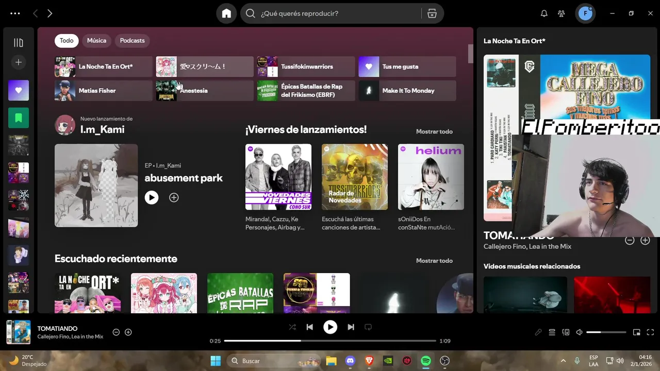Open TOMATIANDO now-playing cover thumbnail
The image size is (660, 371).
pos(19,332)
